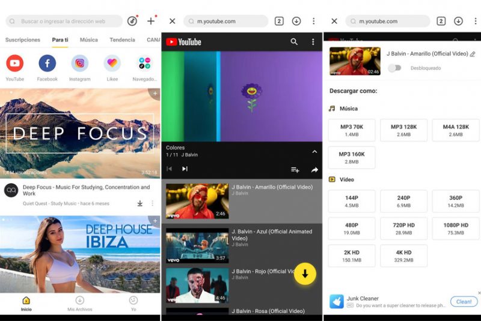Choose MP3 70K download option
The image size is (481, 321).
pyautogui.click(x=352, y=130)
